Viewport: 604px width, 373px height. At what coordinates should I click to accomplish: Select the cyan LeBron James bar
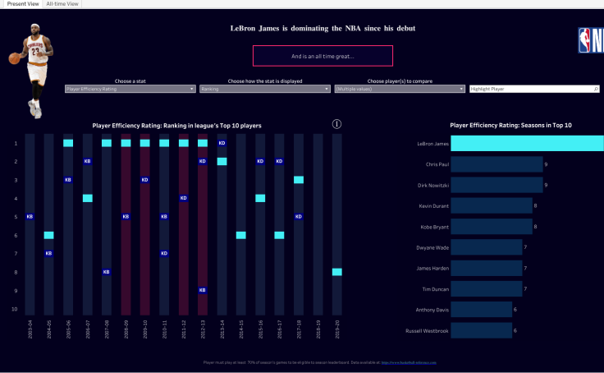click(x=528, y=143)
